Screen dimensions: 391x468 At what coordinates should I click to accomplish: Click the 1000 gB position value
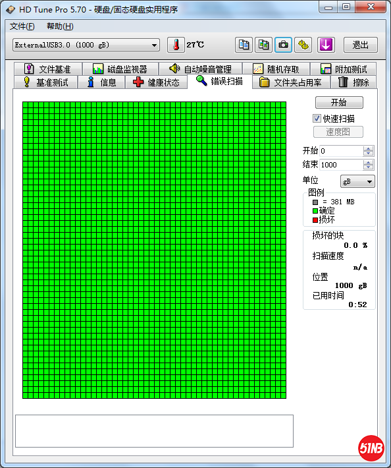351,285
